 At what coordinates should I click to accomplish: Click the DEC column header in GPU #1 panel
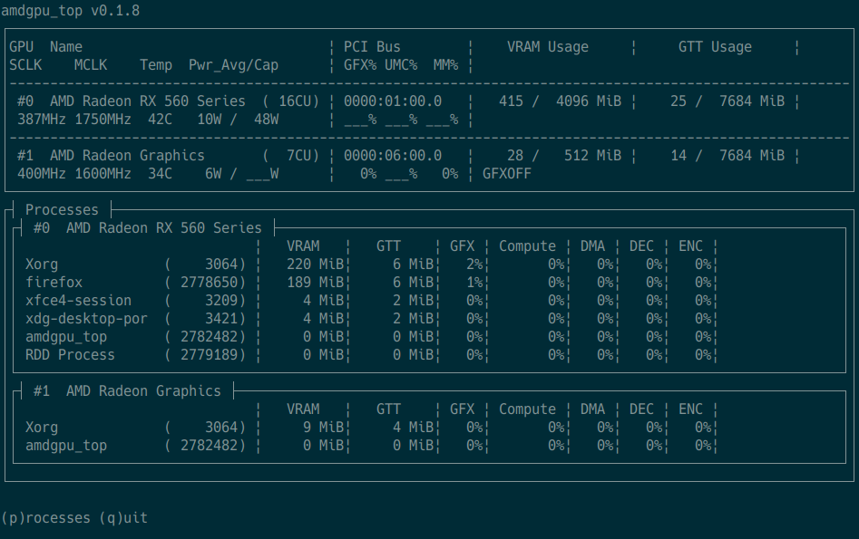point(641,409)
